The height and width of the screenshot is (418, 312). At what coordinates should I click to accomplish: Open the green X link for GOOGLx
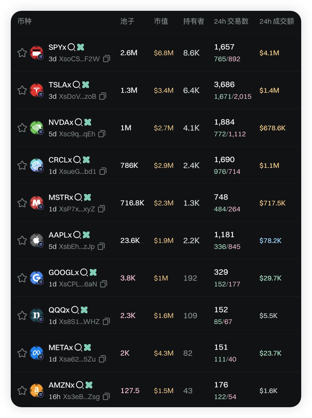(x=93, y=272)
